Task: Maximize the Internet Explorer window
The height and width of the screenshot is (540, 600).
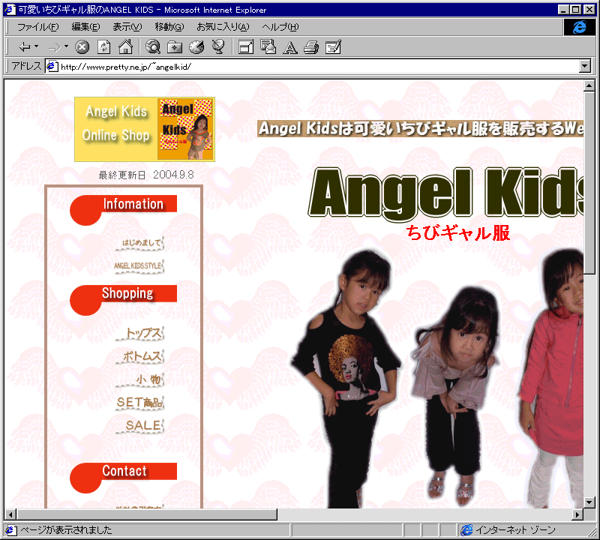Action: (575, 10)
